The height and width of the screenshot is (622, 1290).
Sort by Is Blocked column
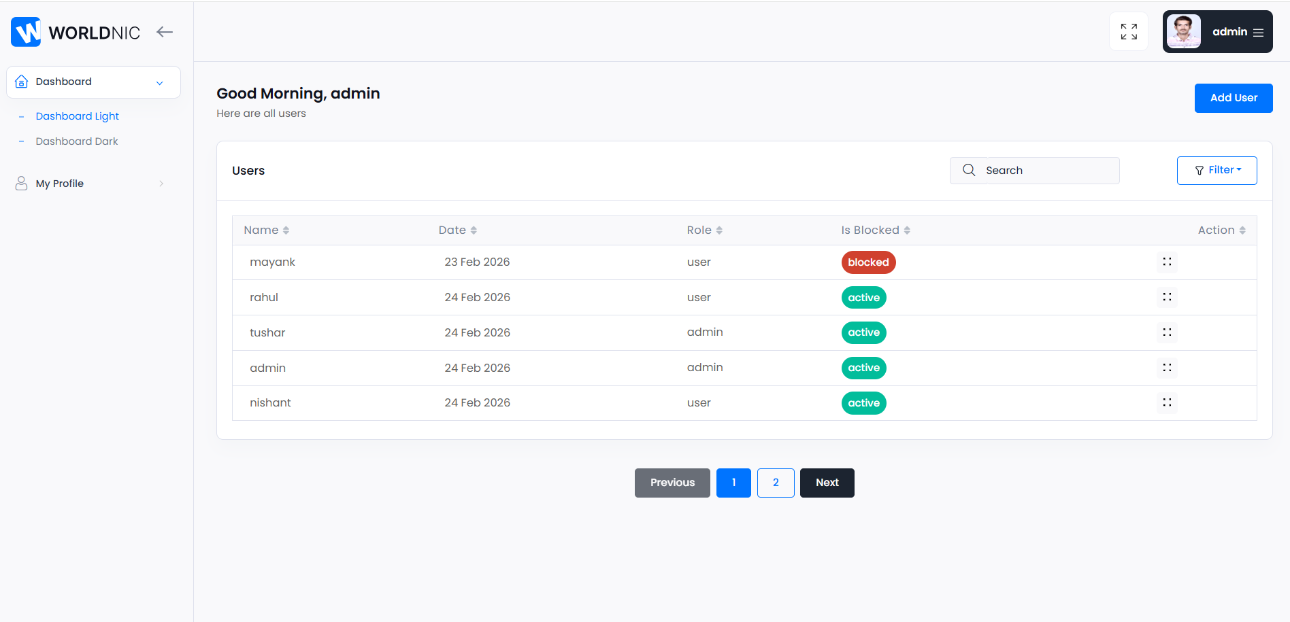[876, 230]
